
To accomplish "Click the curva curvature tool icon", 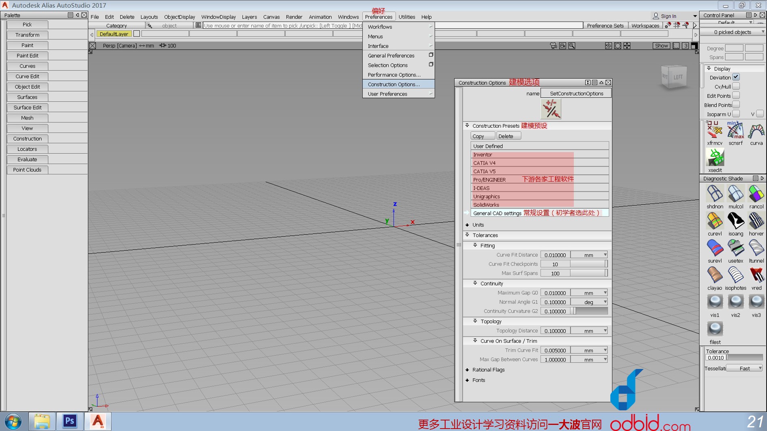I will [756, 131].
